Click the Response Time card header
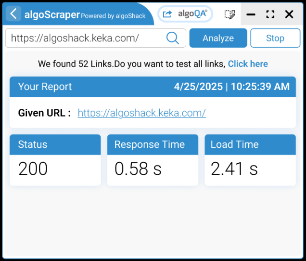Screen dimensions: 306x261 (152, 144)
